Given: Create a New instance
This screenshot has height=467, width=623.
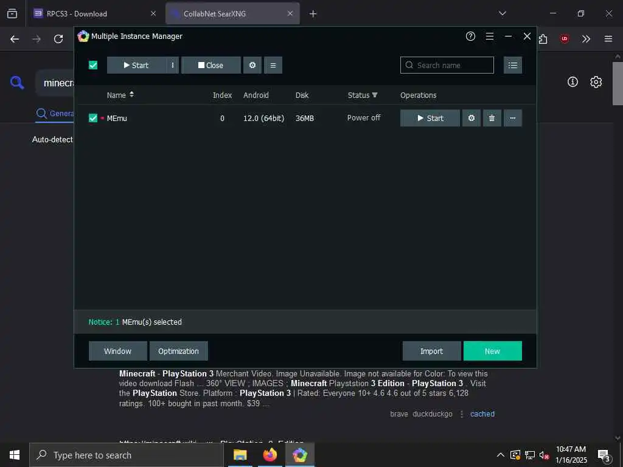Looking at the screenshot, I should coord(493,351).
